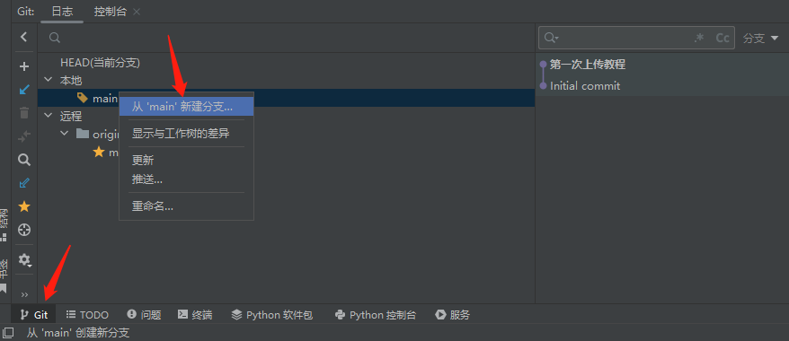Open the 服务 tool window

[x=452, y=315]
